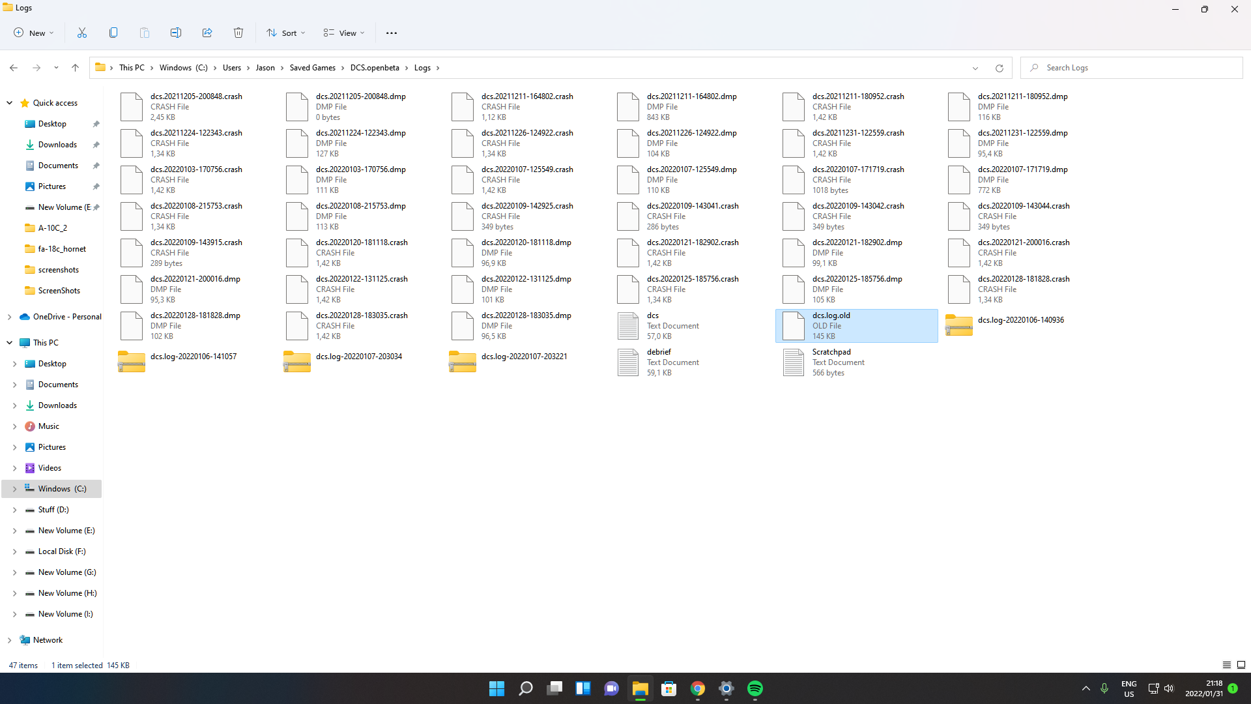The image size is (1251, 704).
Task: Focus the Search Logs field
Action: 1131,68
